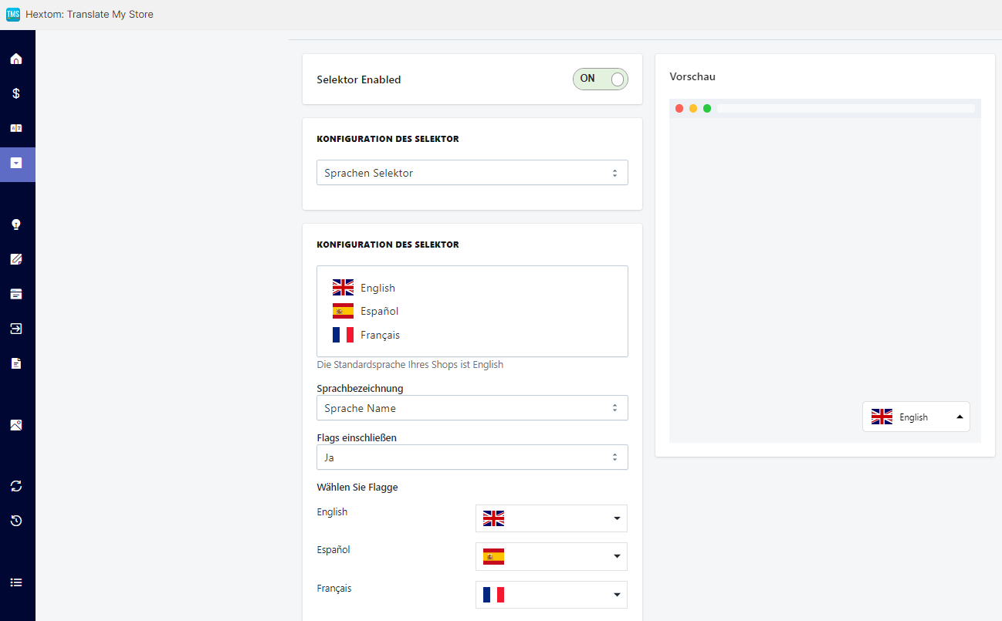The width and height of the screenshot is (1002, 621).
Task: Click the sync refresh arrows icon
Action: [16, 486]
